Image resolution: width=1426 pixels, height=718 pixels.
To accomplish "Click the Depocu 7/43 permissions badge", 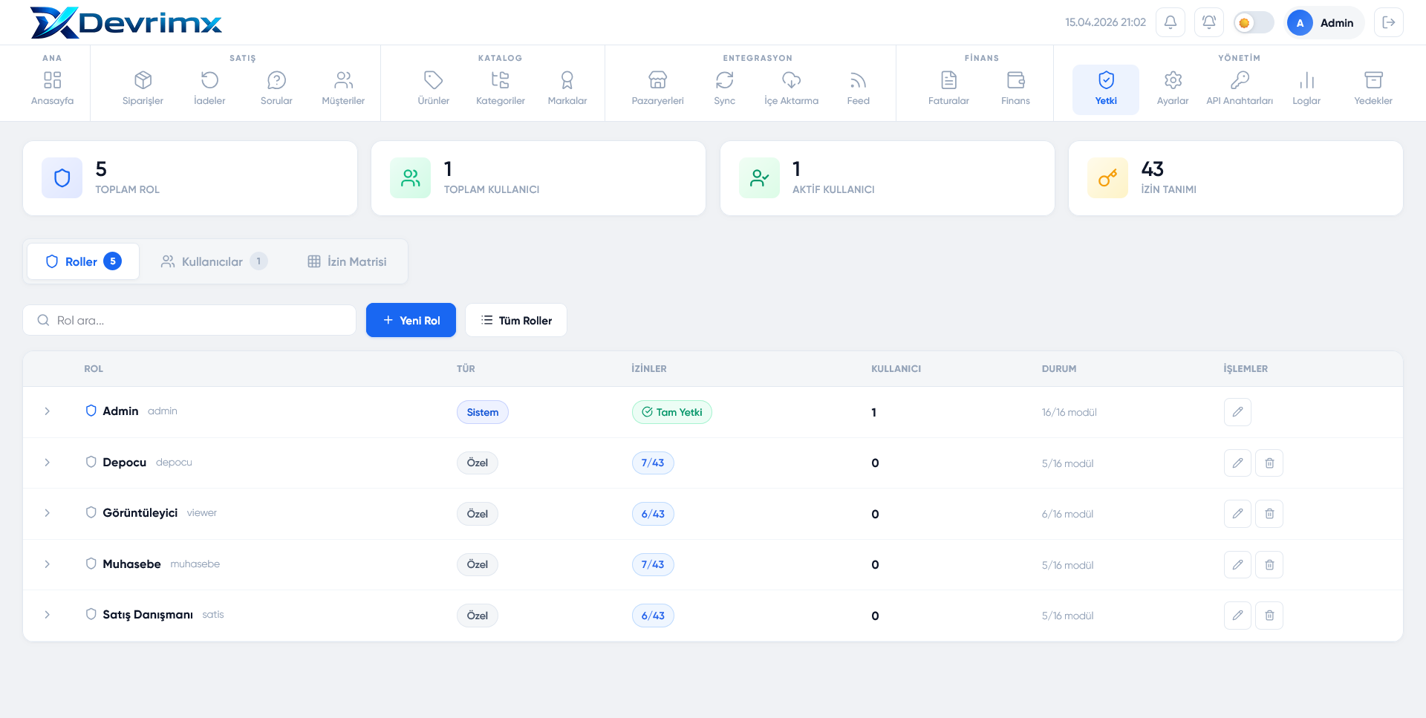I will [x=653, y=463].
